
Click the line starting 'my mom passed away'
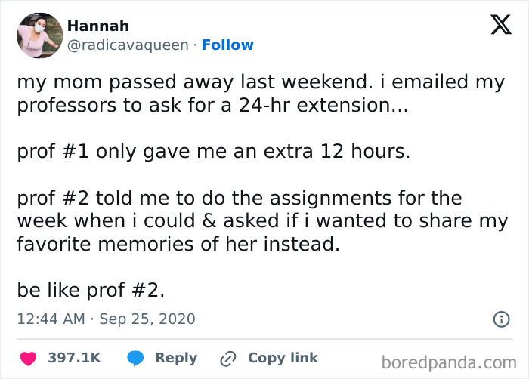click(261, 82)
